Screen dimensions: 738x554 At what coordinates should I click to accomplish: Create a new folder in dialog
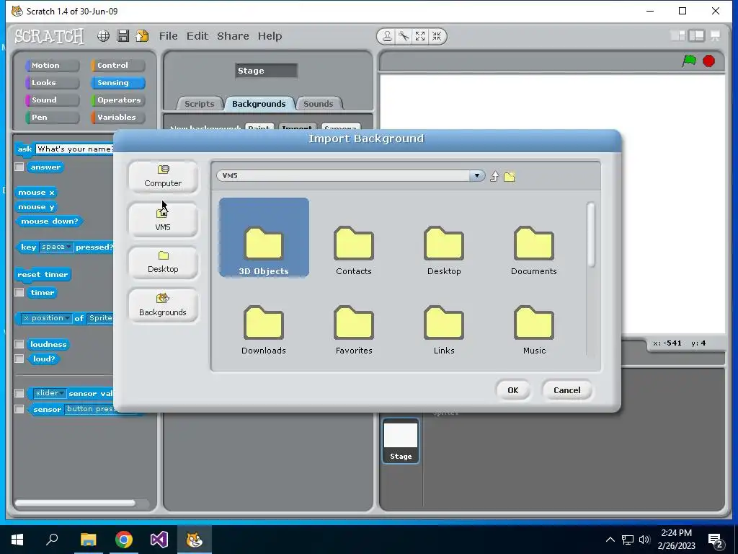[510, 177]
